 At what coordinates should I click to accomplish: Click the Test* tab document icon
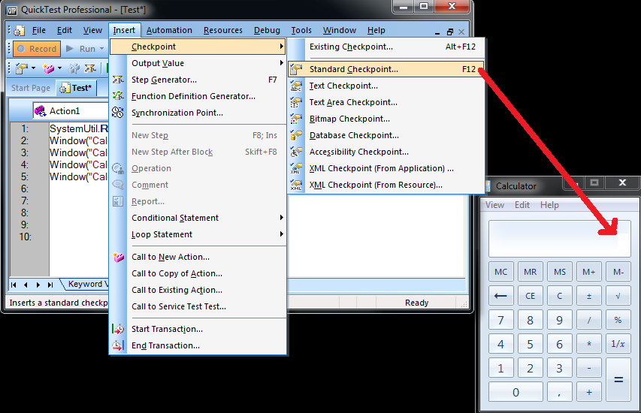(65, 88)
